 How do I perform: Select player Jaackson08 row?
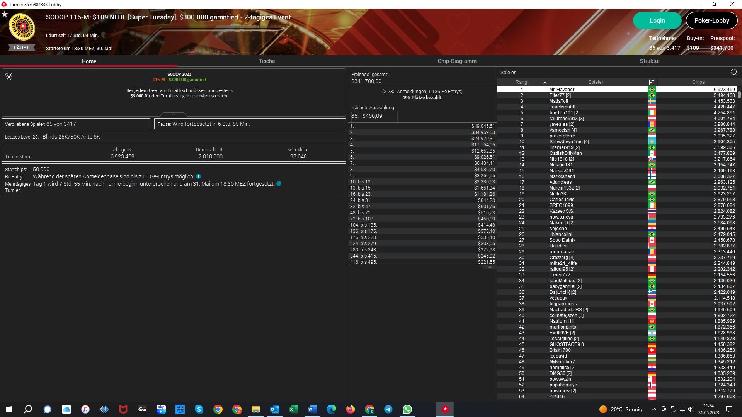[x=617, y=107]
